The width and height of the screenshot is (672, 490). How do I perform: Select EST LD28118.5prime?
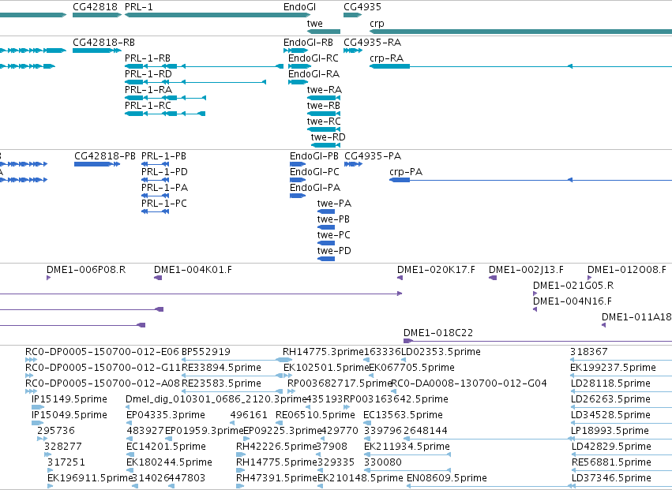[x=621, y=391]
